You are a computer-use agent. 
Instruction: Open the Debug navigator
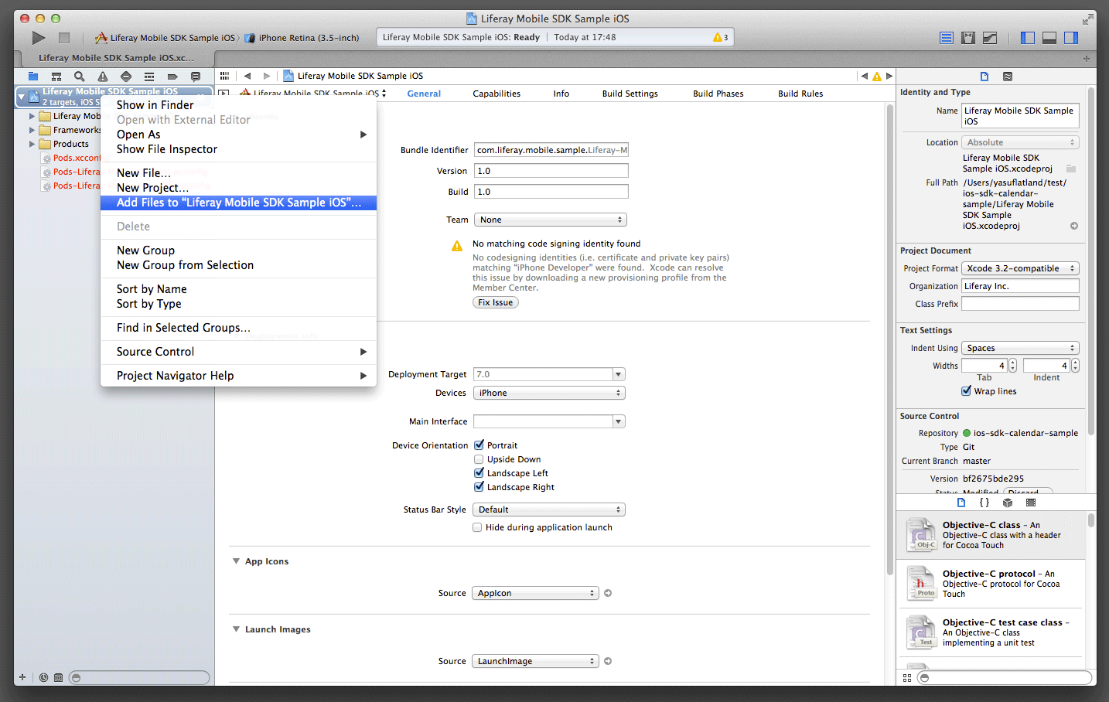(149, 77)
